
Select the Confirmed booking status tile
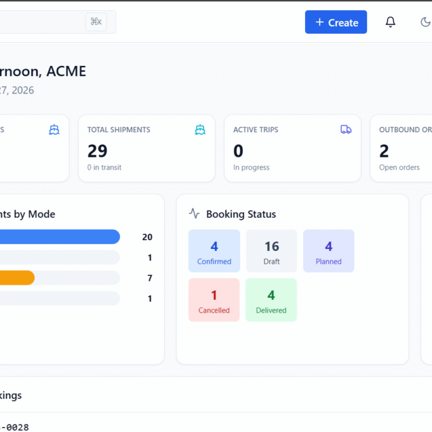pos(214,251)
